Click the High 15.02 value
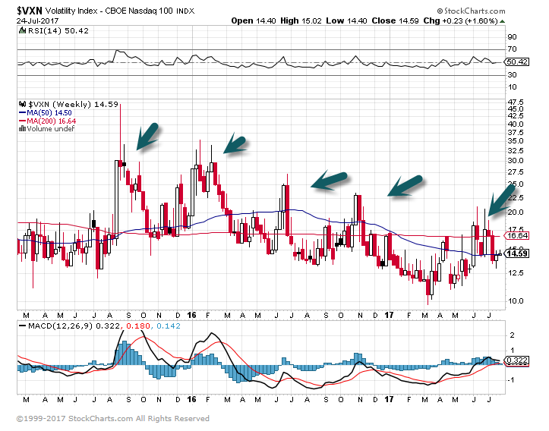Screen dimensions: 549x431 tap(301, 21)
